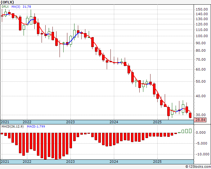The width and height of the screenshot is (211, 169).
Task: Click the 100.00 price axis label
Action: tap(202, 36)
